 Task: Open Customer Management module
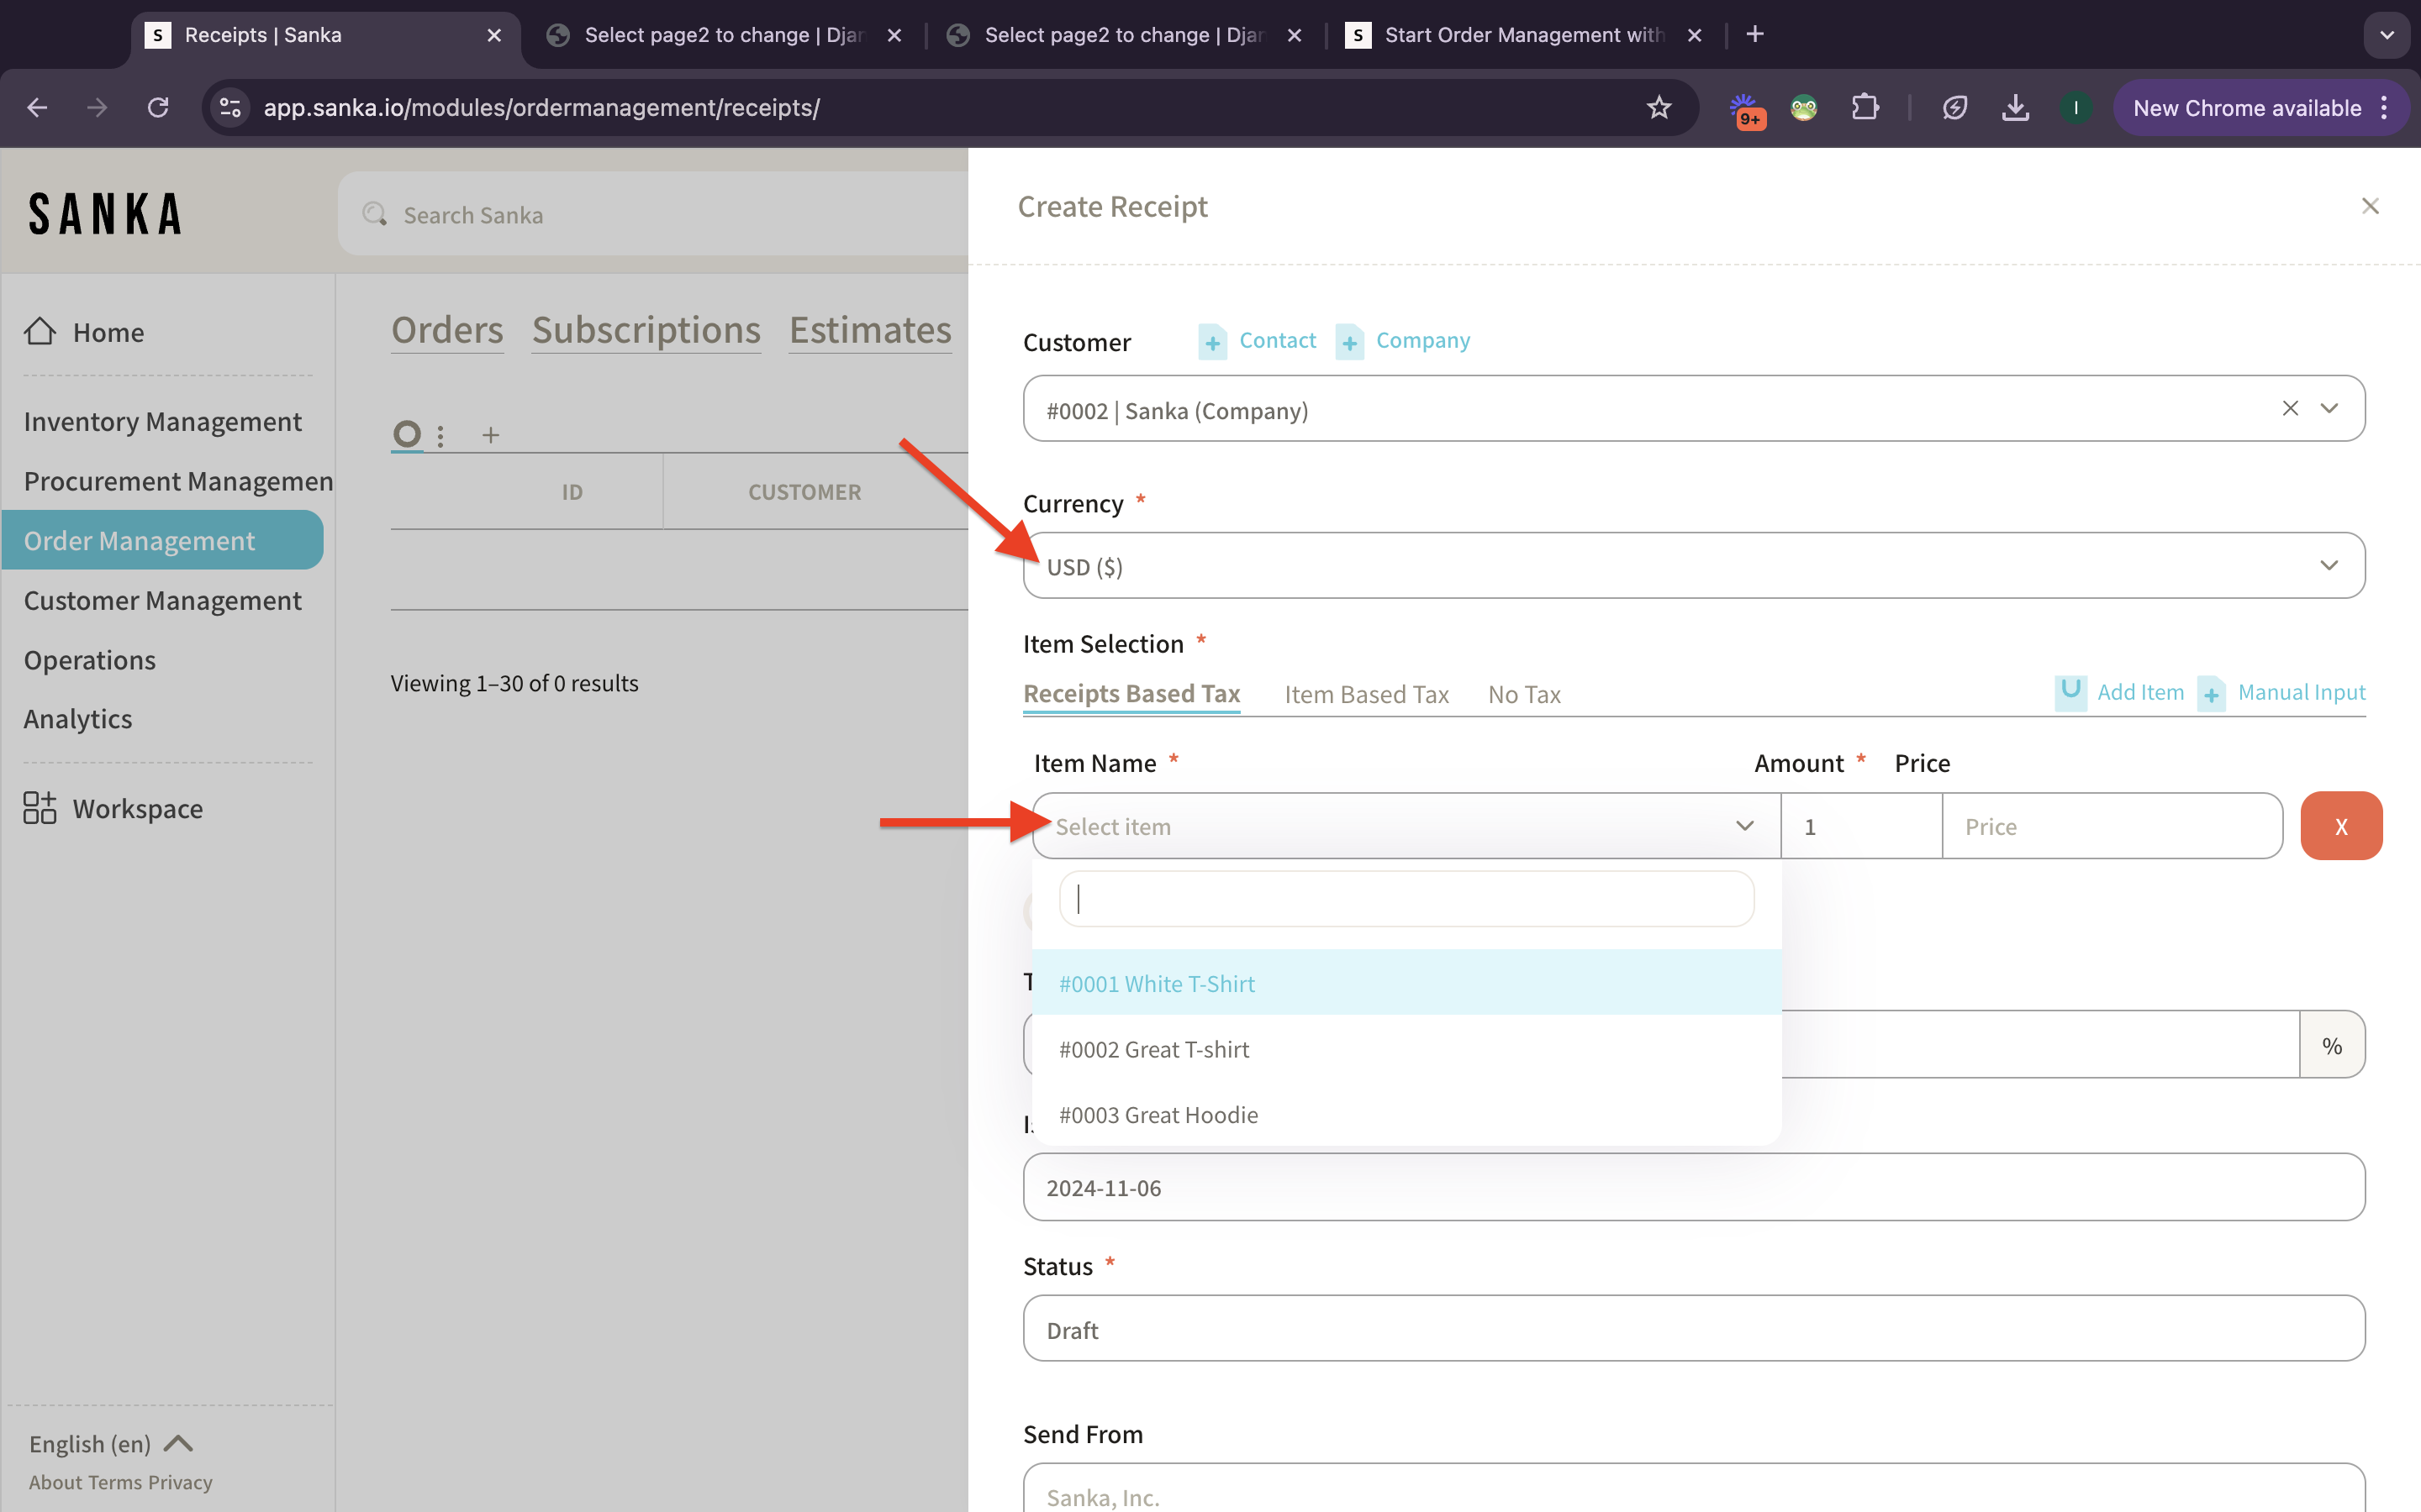click(162, 600)
